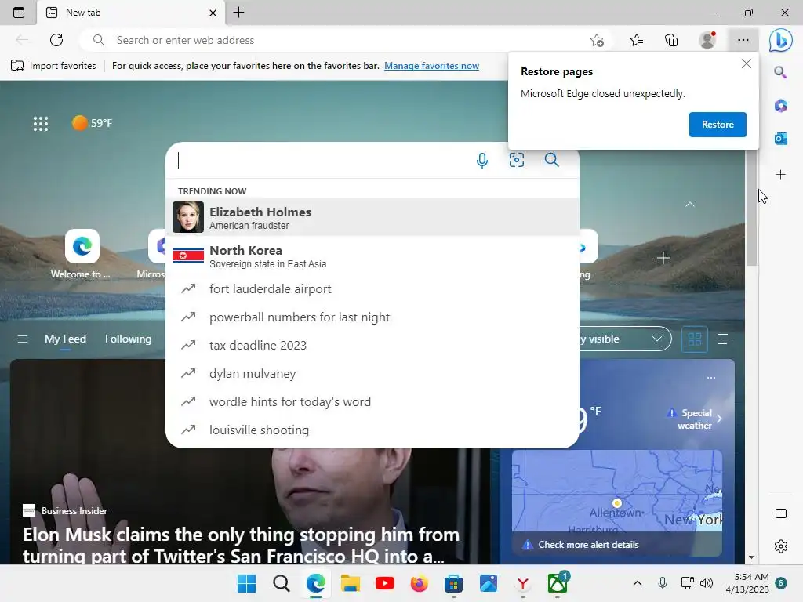Image resolution: width=803 pixels, height=602 pixels.
Task: Open Welcome to Edge quick link
Action: click(x=82, y=255)
